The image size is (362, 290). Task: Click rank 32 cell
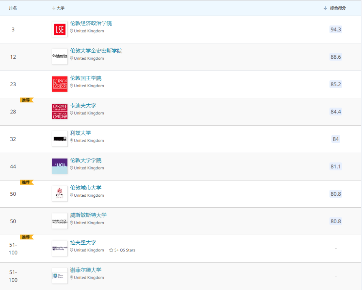tap(13, 139)
